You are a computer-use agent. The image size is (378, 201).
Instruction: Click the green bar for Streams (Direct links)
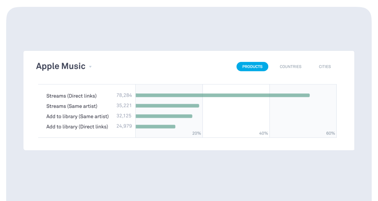tap(223, 95)
